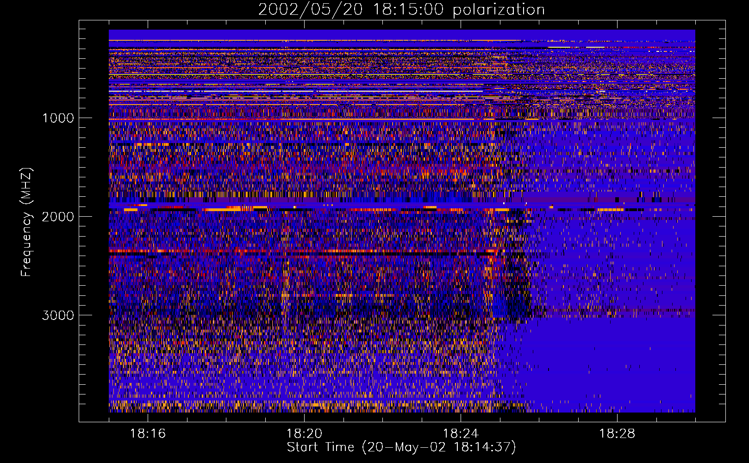This screenshot has height=463, width=749.
Task: Select the 'Start Time (20-May-02 18:14:37)' label
Action: pos(401,447)
